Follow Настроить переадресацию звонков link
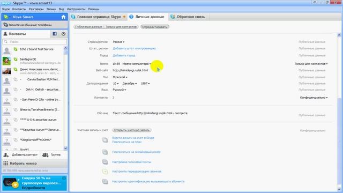This screenshot has width=343, height=193. 137,172
